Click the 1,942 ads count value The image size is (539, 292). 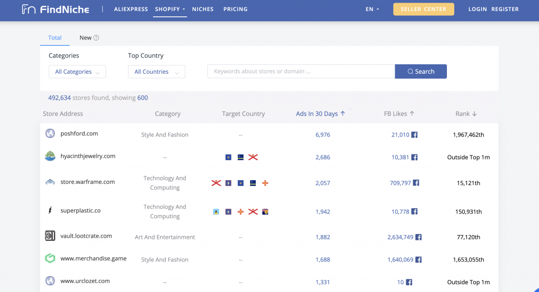pos(323,211)
